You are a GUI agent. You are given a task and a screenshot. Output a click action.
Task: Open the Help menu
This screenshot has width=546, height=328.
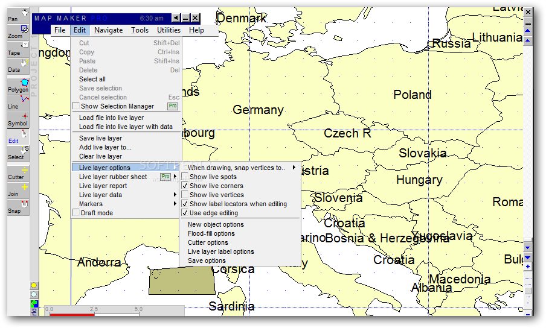coord(196,30)
